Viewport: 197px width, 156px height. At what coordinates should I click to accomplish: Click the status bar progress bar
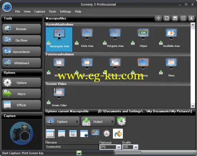pyautogui.click(x=128, y=153)
